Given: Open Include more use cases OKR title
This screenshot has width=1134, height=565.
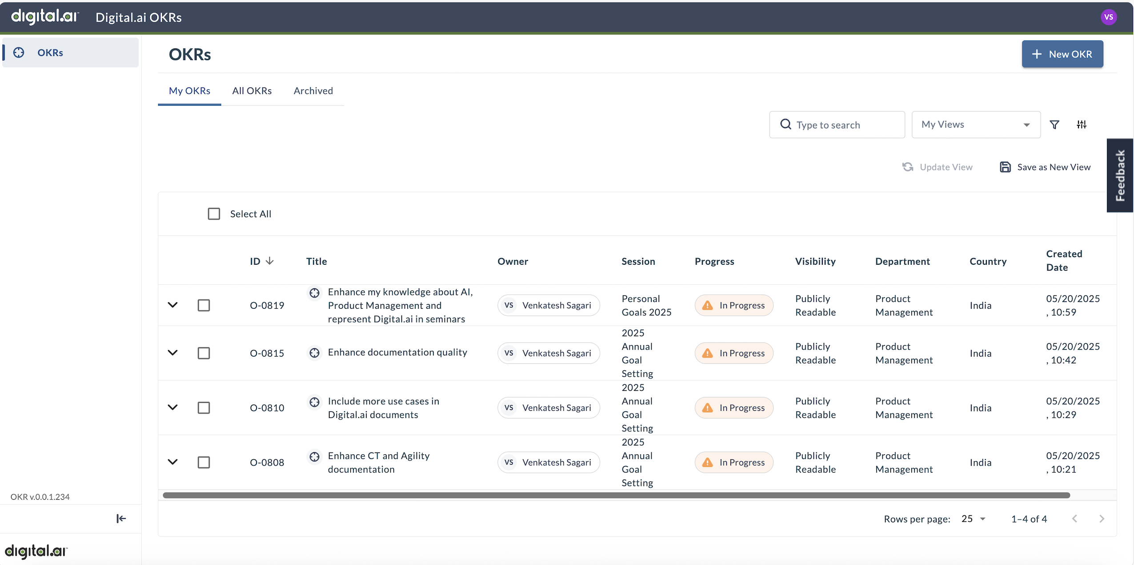Looking at the screenshot, I should pos(383,408).
